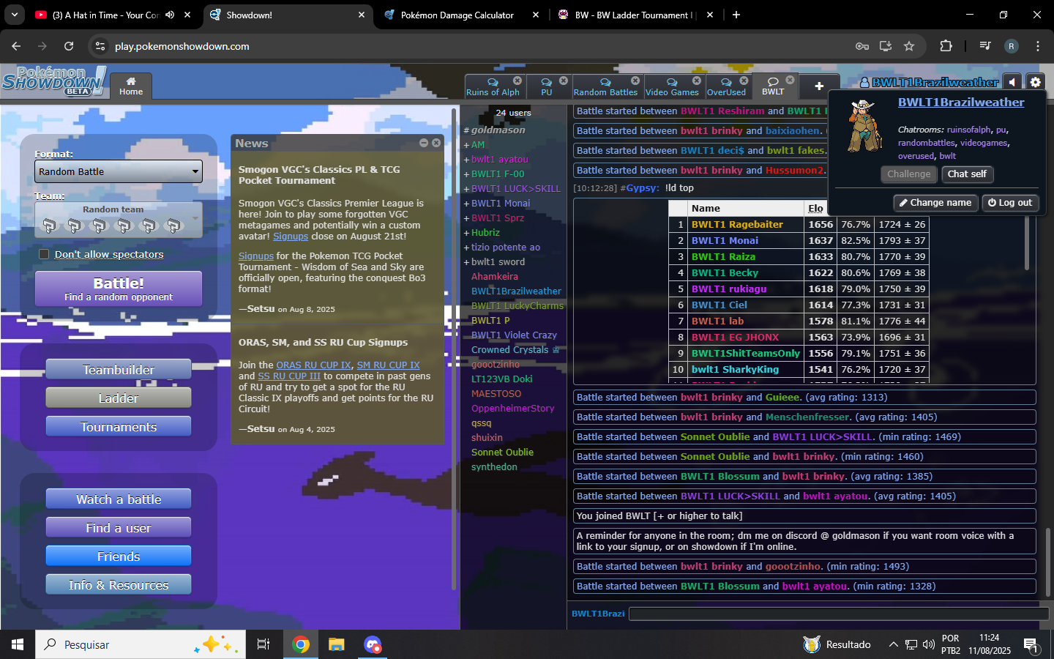Close the News panel
The height and width of the screenshot is (659, 1054).
(x=436, y=143)
